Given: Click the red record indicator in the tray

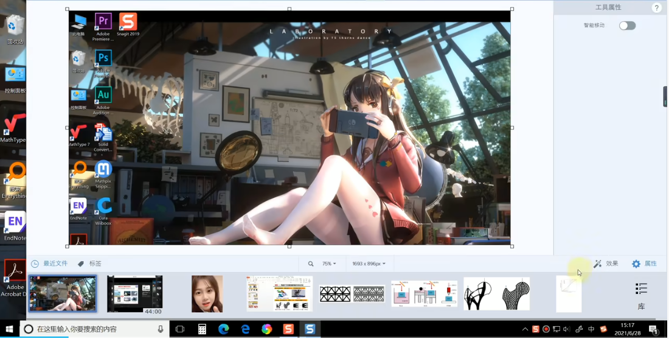Looking at the screenshot, I should tap(546, 329).
